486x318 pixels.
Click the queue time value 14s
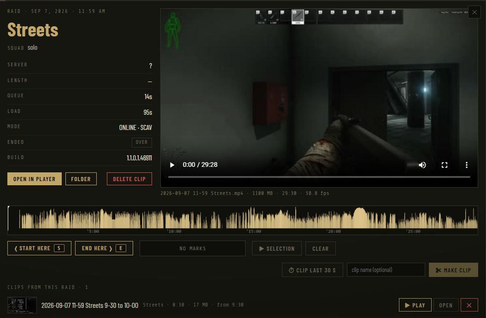[148, 97]
